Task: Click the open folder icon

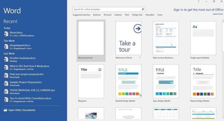Action: coord(5,110)
